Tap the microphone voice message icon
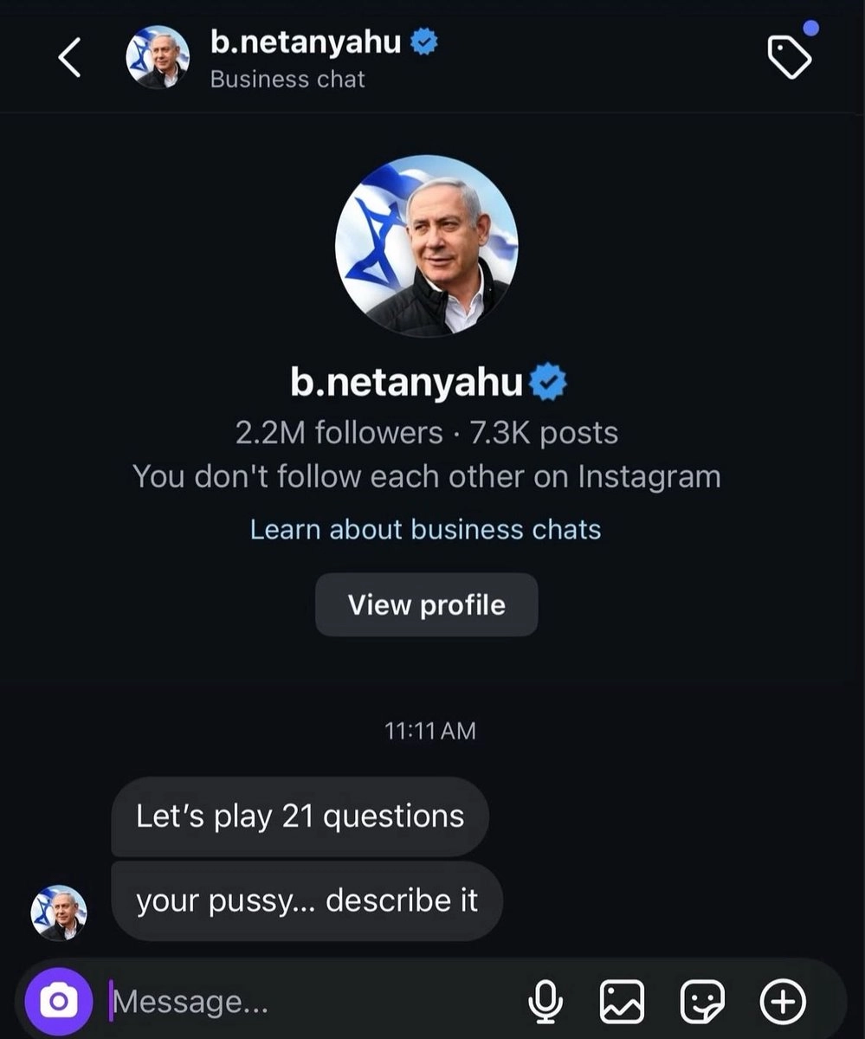The width and height of the screenshot is (865, 1039). point(545,1002)
